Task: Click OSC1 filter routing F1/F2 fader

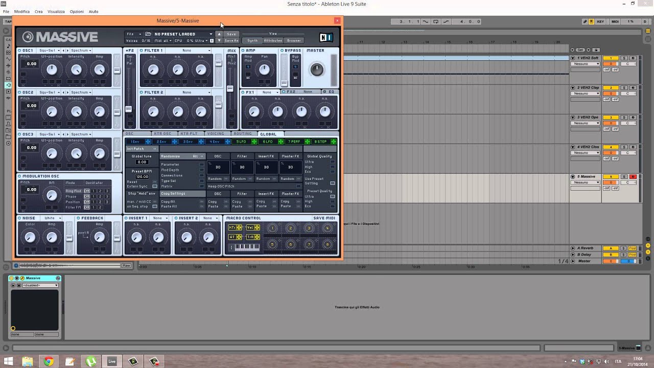Action: (117, 70)
